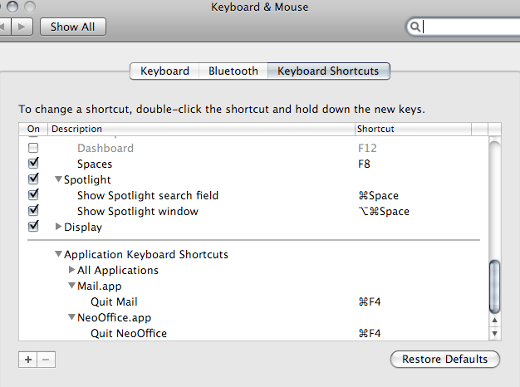The image size is (520, 387).
Task: Click the ⌥⌘Space shortcut value
Action: 384,211
